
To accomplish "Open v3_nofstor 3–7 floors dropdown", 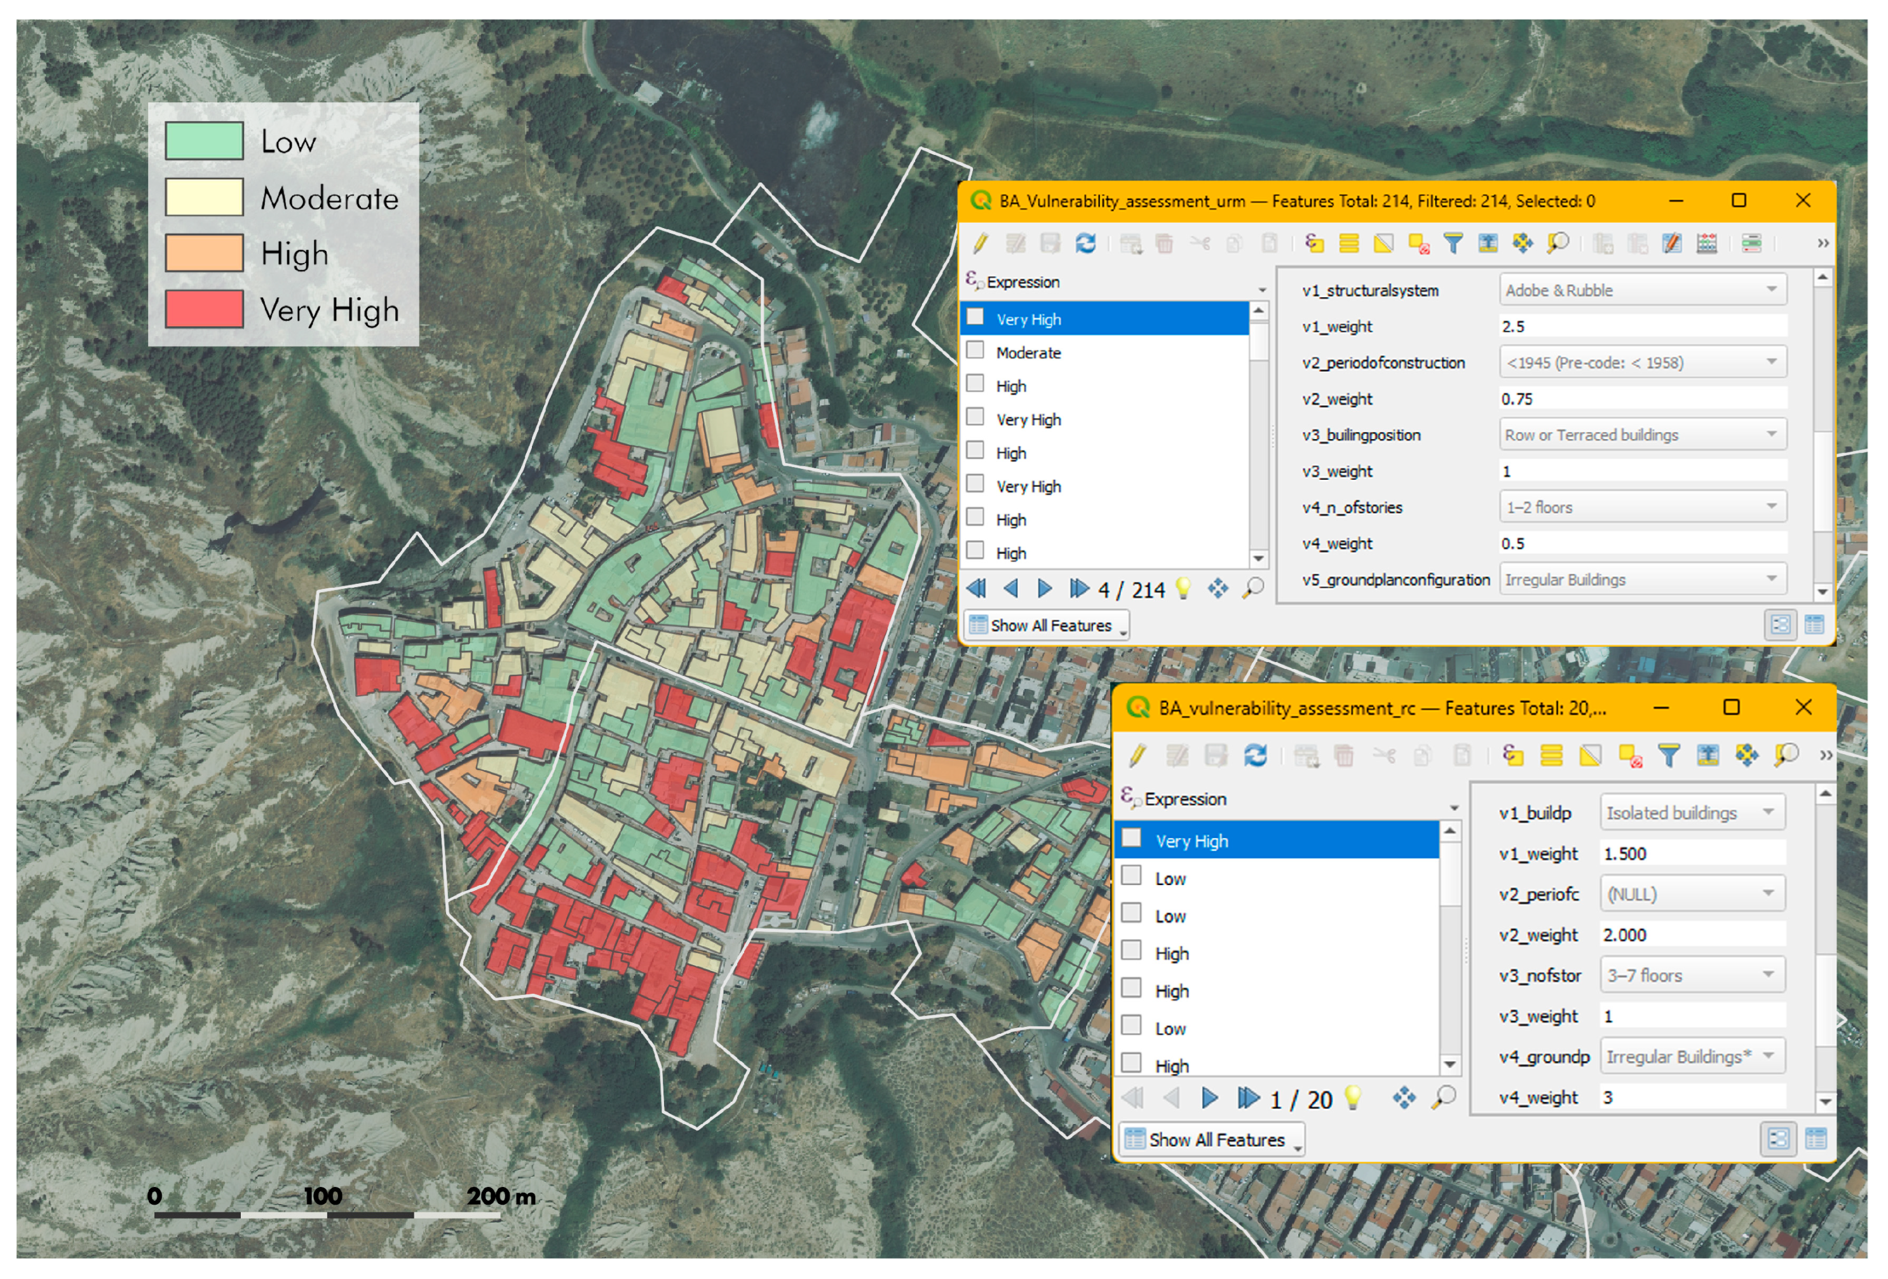I will (1692, 975).
